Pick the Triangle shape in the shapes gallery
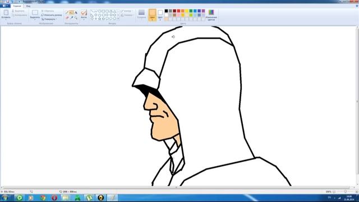The width and height of the screenshot is (359, 202). pyautogui.click(x=115, y=11)
